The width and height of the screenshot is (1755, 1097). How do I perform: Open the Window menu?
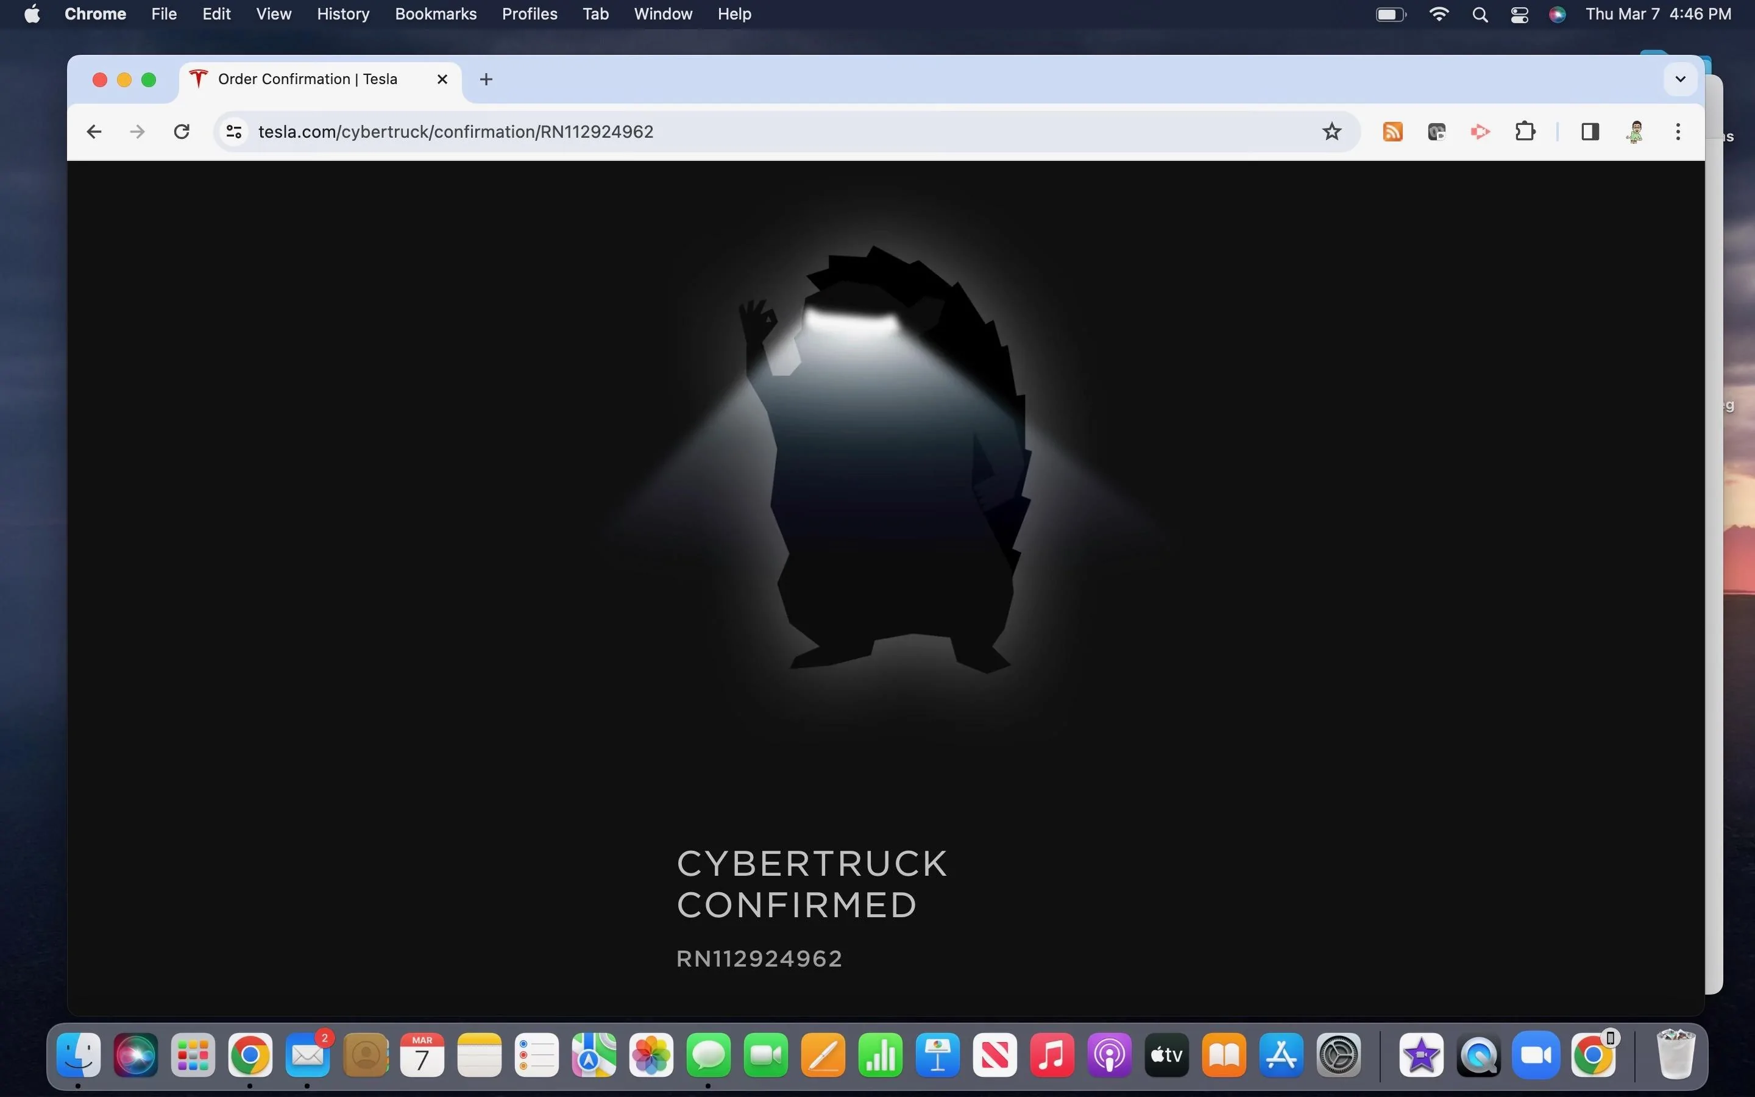coord(663,14)
